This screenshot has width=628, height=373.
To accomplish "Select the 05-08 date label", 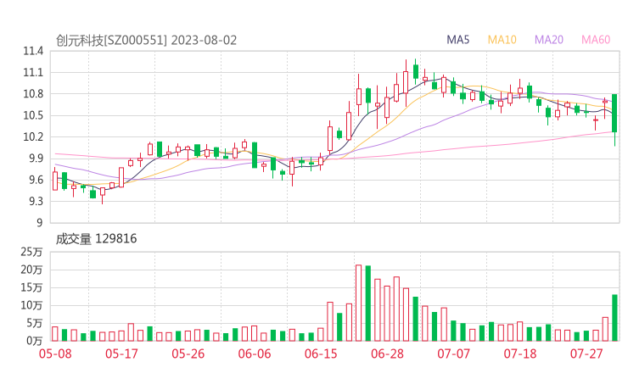I will point(55,354).
